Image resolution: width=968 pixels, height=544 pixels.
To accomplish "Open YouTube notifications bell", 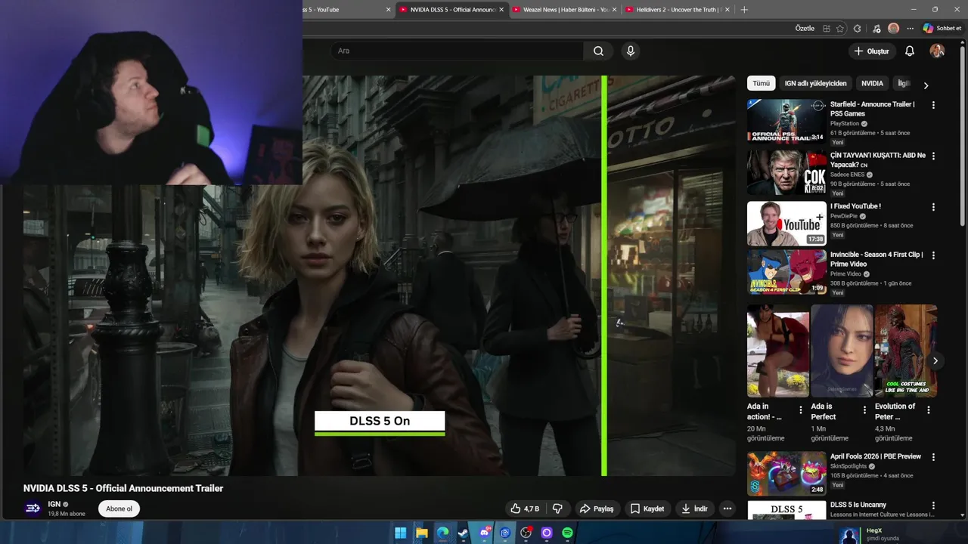I will pyautogui.click(x=910, y=51).
